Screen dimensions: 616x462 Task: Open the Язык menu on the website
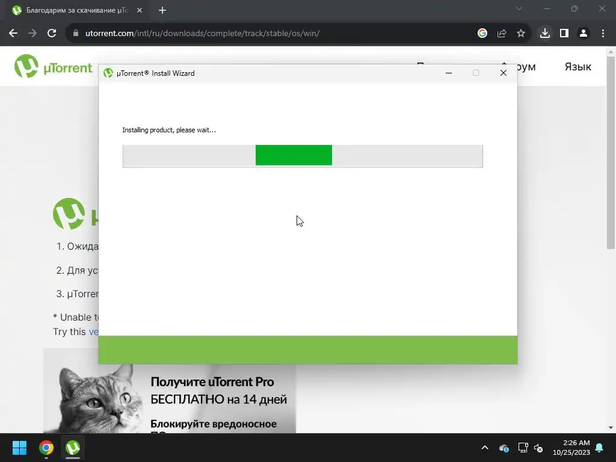(x=578, y=67)
